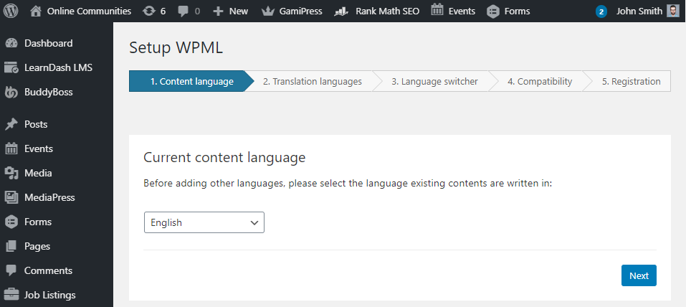Open LearnDash LMS in the sidebar
The image size is (686, 307).
(57, 67)
